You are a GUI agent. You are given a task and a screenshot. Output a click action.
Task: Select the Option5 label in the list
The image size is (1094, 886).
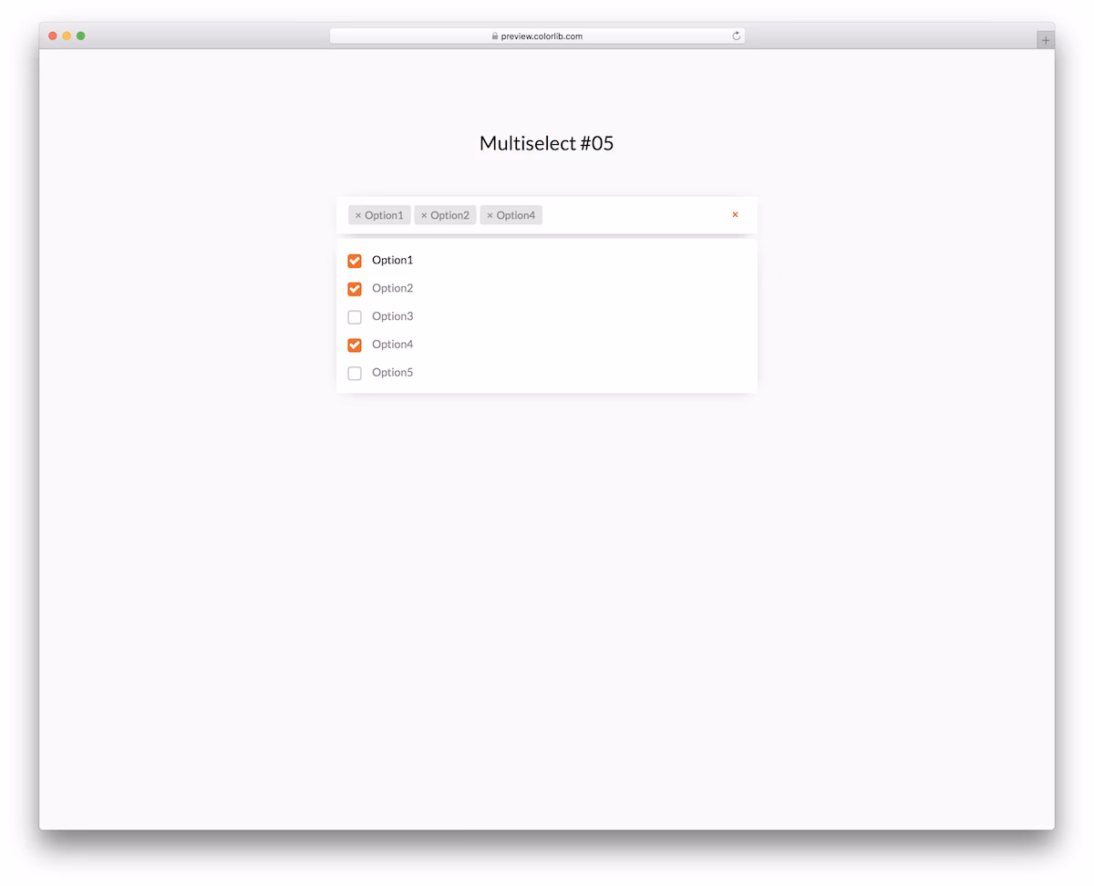pos(392,373)
